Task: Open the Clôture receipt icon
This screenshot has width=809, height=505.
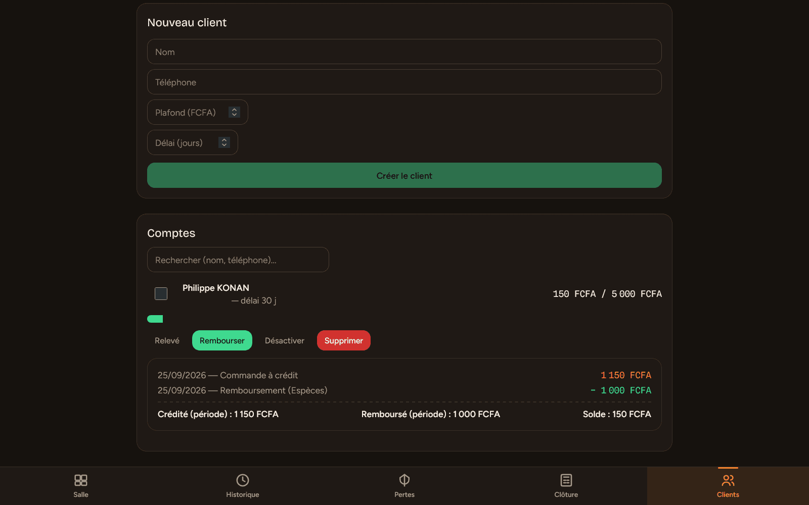Action: [566, 480]
